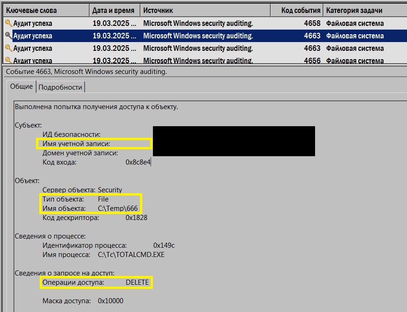
Task: Sort by the Ключевые слова column header
Action: [x=46, y=10]
